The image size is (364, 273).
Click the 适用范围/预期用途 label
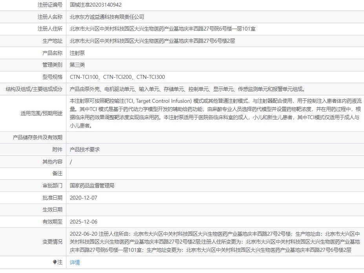point(42,113)
